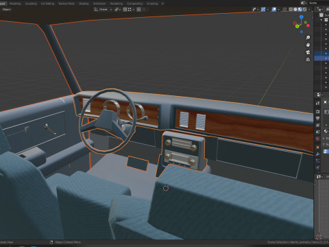The width and height of the screenshot is (329, 247).
Task: Click the Scene name field
Action: tap(319, 3)
